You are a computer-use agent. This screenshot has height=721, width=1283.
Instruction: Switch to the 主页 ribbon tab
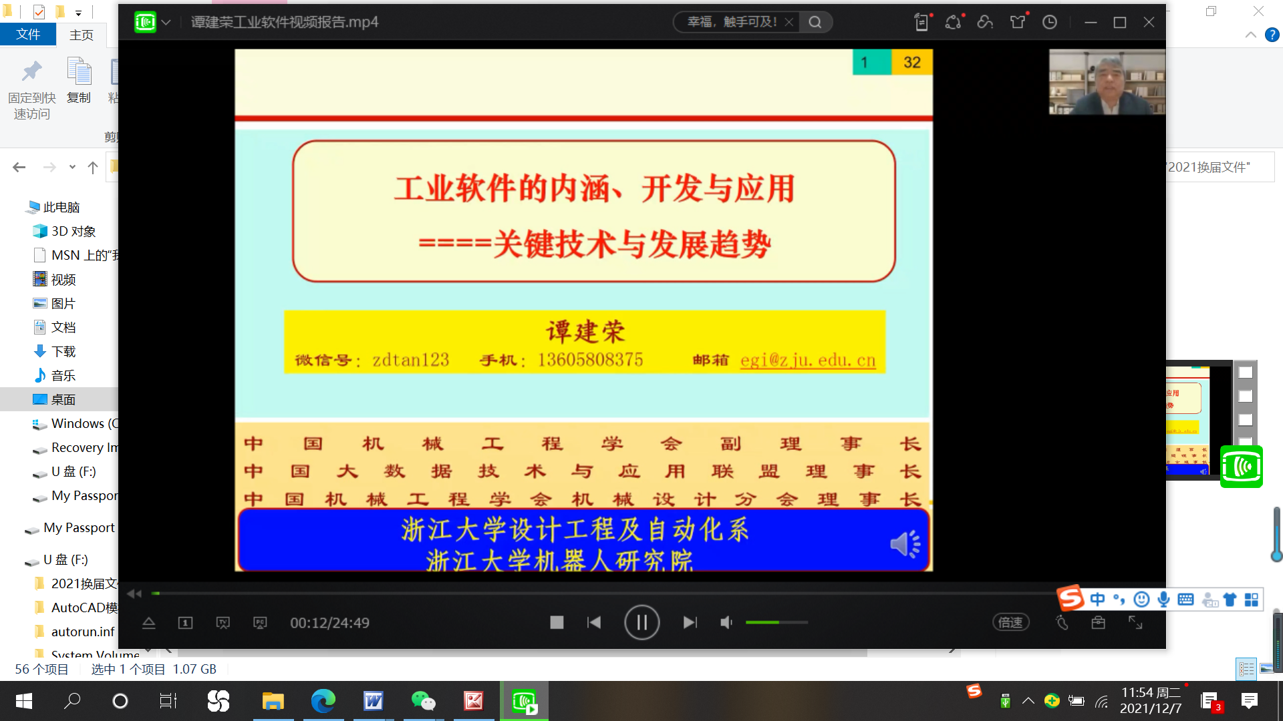[82, 35]
